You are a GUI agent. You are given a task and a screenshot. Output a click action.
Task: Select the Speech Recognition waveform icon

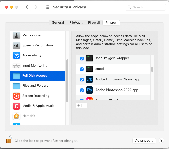(x=16, y=45)
